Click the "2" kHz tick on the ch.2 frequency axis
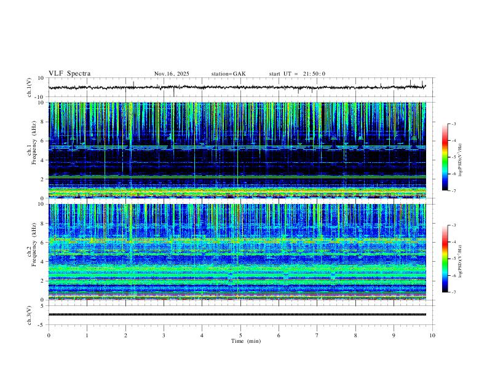487x376 pixels. 42,281
